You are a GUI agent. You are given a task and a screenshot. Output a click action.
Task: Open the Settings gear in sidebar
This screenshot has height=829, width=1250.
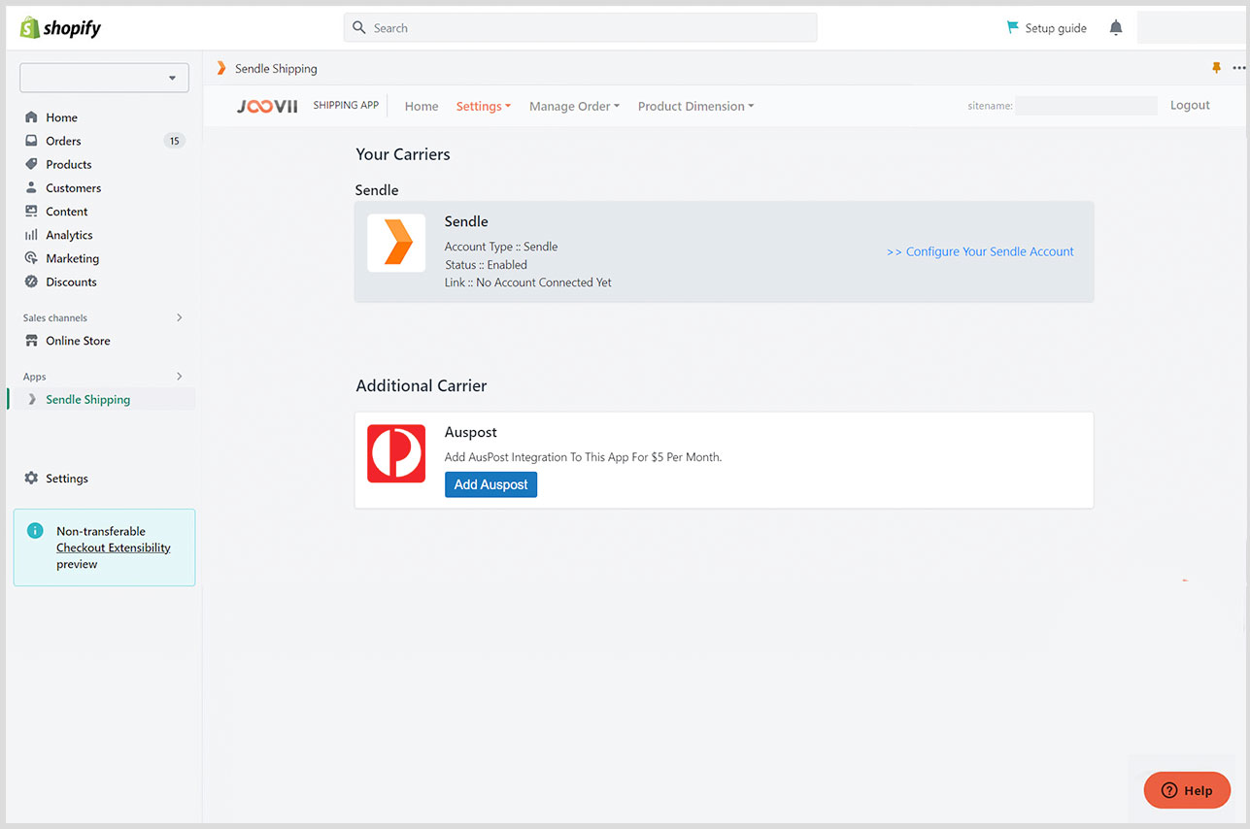[x=33, y=478]
